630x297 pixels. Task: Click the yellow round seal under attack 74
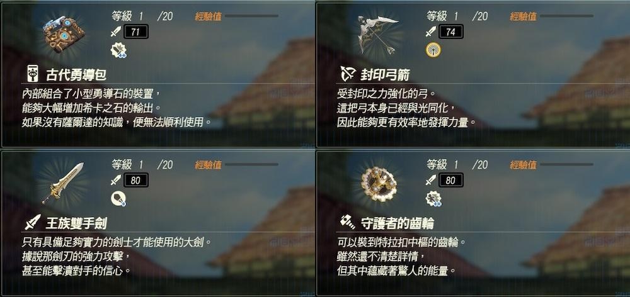click(x=433, y=50)
